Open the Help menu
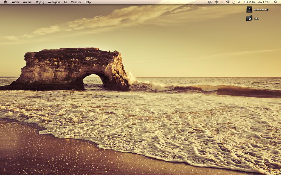The width and height of the screenshot is (281, 175). (x=88, y=2)
